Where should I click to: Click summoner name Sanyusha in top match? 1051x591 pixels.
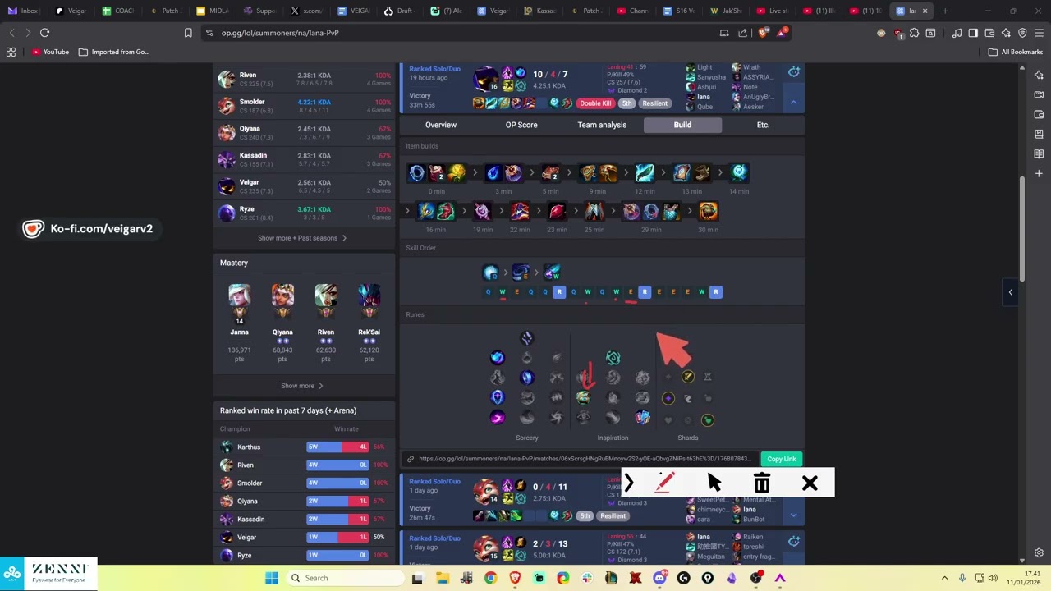click(712, 77)
